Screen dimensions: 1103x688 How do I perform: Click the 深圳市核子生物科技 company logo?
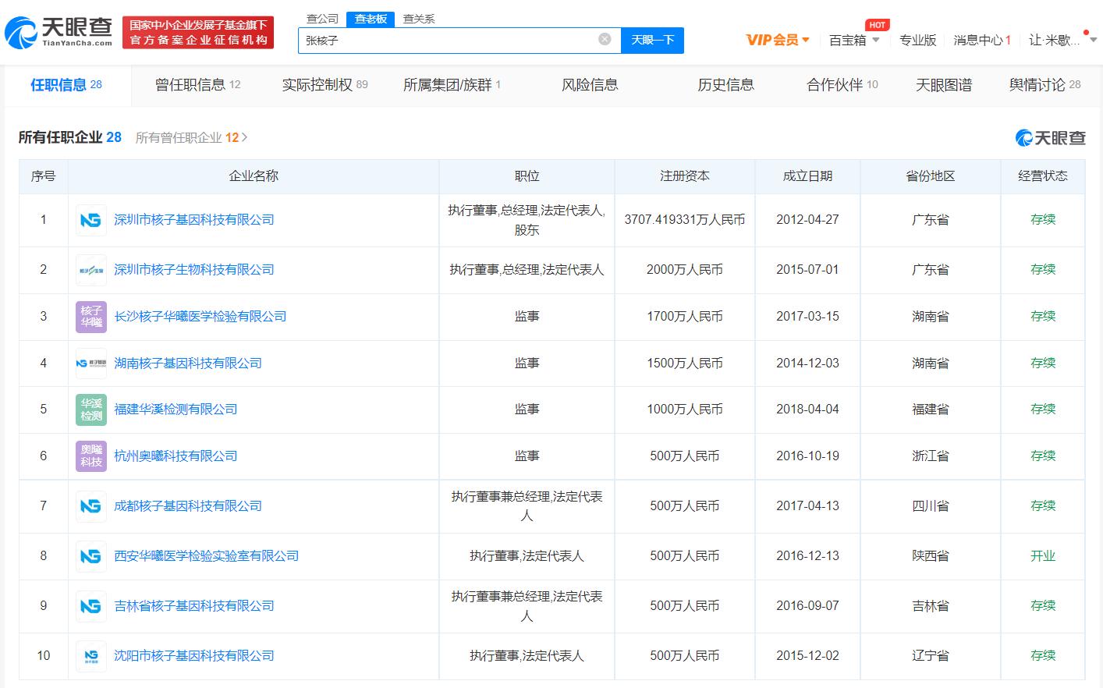click(x=90, y=269)
